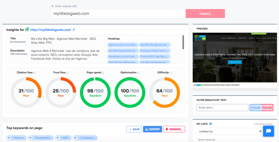The height and width of the screenshot is (142, 279).
Task: Open external link icon next to mylittlebigweb.com
Action: 74,30
